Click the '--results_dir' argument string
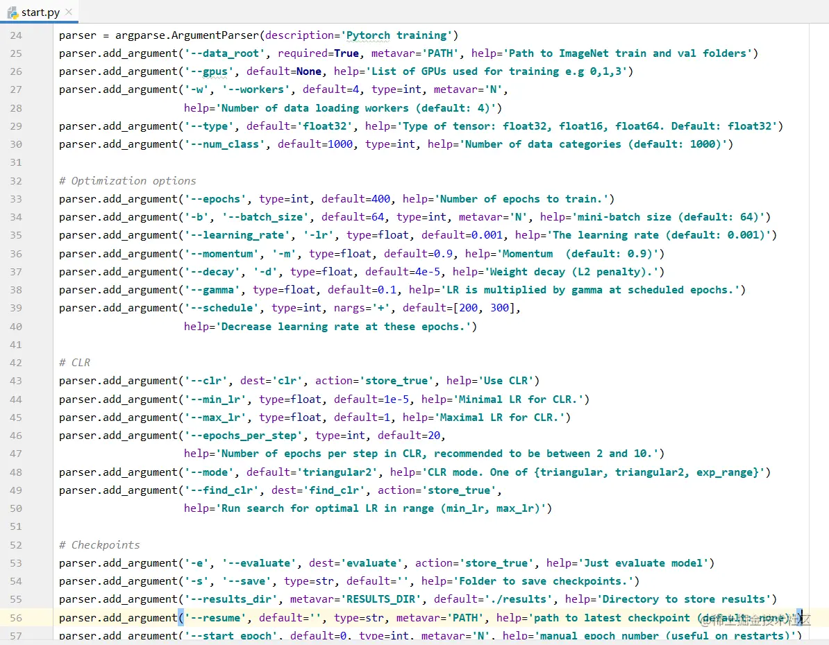Viewport: 829px width, 645px height. [x=231, y=599]
